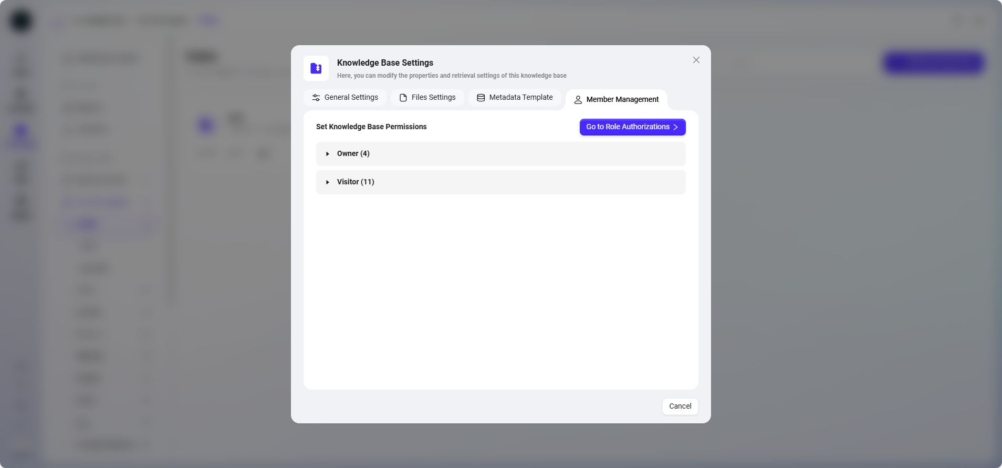Click the Owner (4) group label

(x=353, y=154)
